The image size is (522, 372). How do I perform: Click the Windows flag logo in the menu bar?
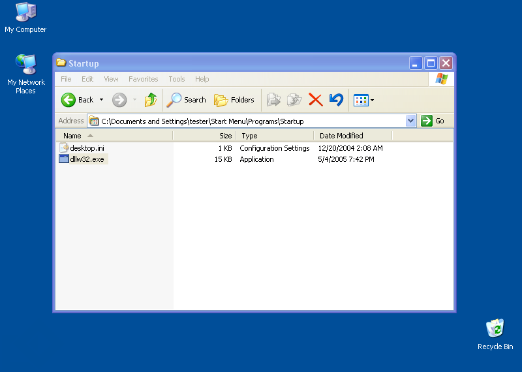[442, 79]
